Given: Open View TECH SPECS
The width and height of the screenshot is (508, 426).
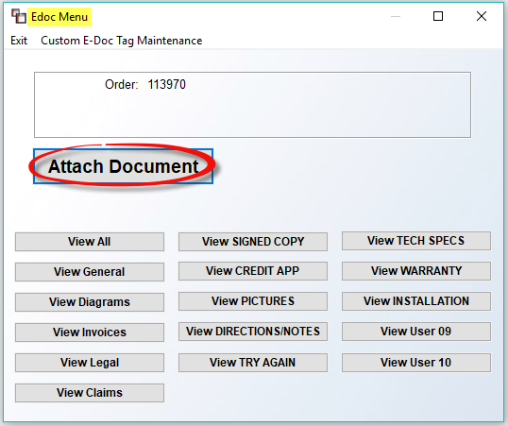Looking at the screenshot, I should click(x=416, y=241).
